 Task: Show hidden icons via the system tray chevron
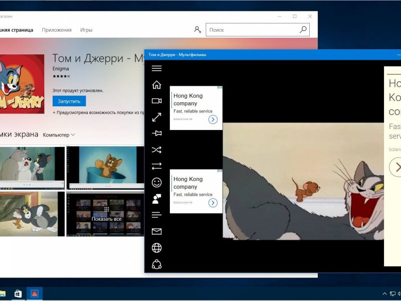[384, 293]
